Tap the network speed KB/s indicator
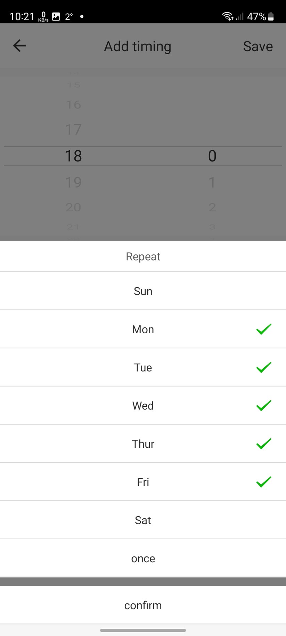This screenshot has height=636, width=286. [x=43, y=17]
